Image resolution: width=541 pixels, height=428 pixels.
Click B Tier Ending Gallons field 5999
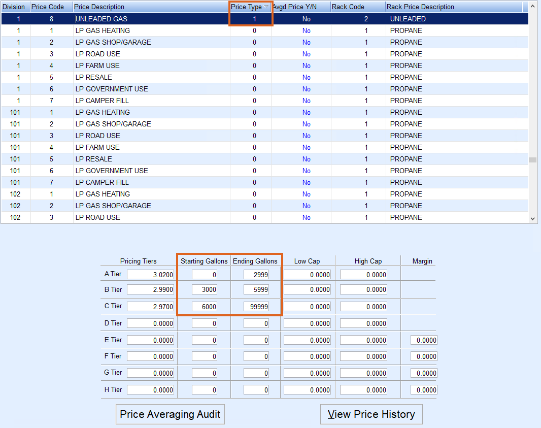pos(256,289)
